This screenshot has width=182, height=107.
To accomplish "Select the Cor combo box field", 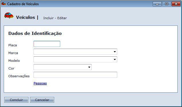I will click(62, 67).
